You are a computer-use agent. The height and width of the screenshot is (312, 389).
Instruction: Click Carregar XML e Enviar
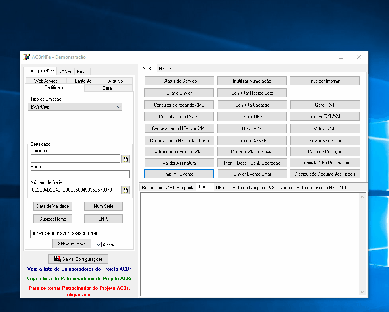pyautogui.click(x=252, y=152)
